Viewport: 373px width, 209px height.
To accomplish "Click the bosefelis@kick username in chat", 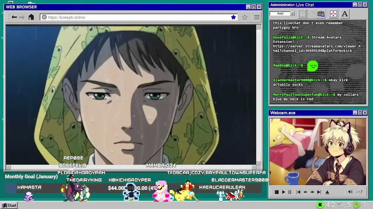I will pos(291,37).
